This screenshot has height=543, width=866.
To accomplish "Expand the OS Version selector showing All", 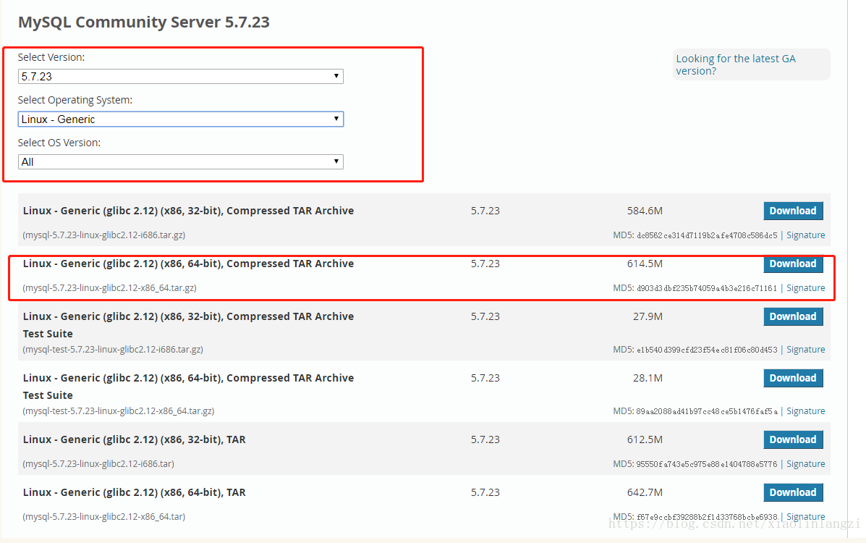I will [x=181, y=161].
